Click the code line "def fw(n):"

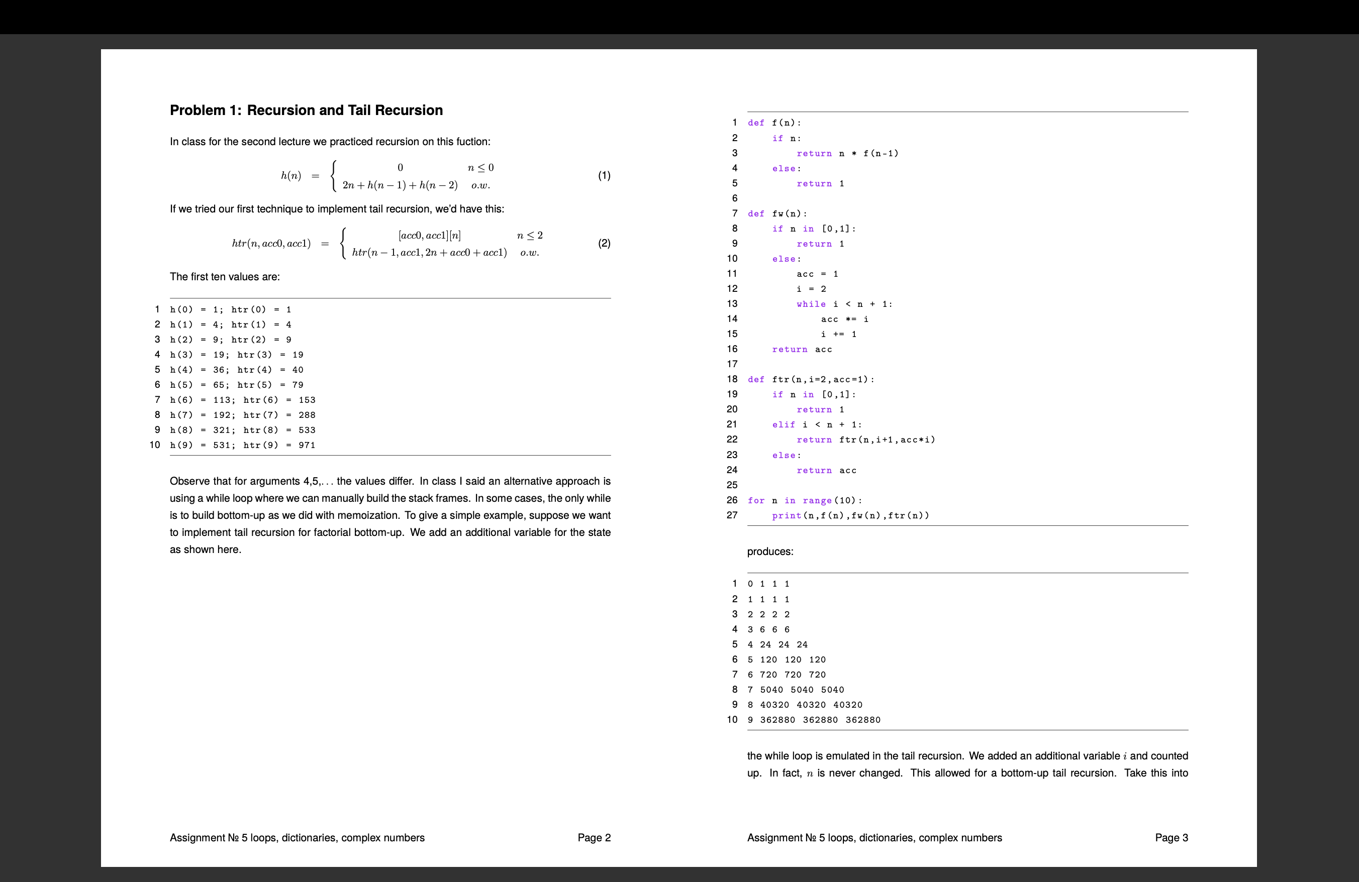click(777, 213)
